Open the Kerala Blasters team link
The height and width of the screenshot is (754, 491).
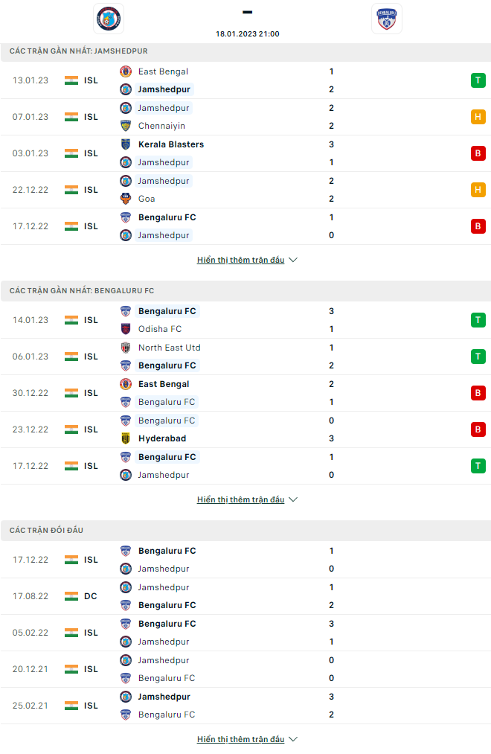(171, 144)
